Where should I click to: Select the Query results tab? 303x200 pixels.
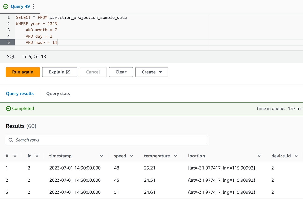coord(20,93)
